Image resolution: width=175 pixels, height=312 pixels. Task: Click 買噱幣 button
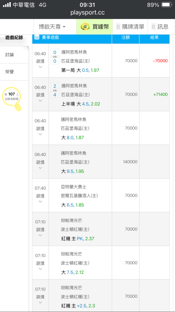pyautogui.click(x=95, y=27)
